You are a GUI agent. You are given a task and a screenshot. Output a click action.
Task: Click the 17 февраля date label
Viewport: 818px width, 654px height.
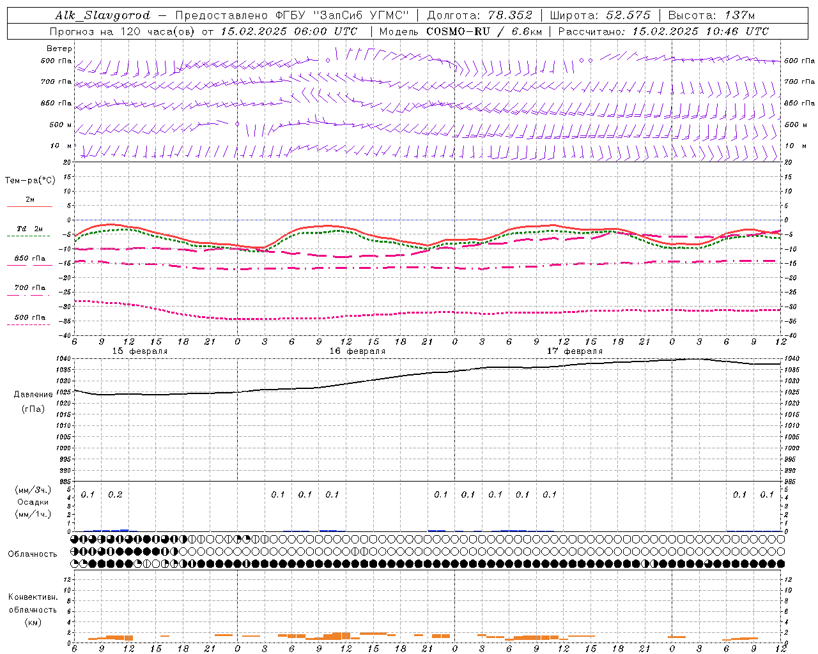click(575, 351)
